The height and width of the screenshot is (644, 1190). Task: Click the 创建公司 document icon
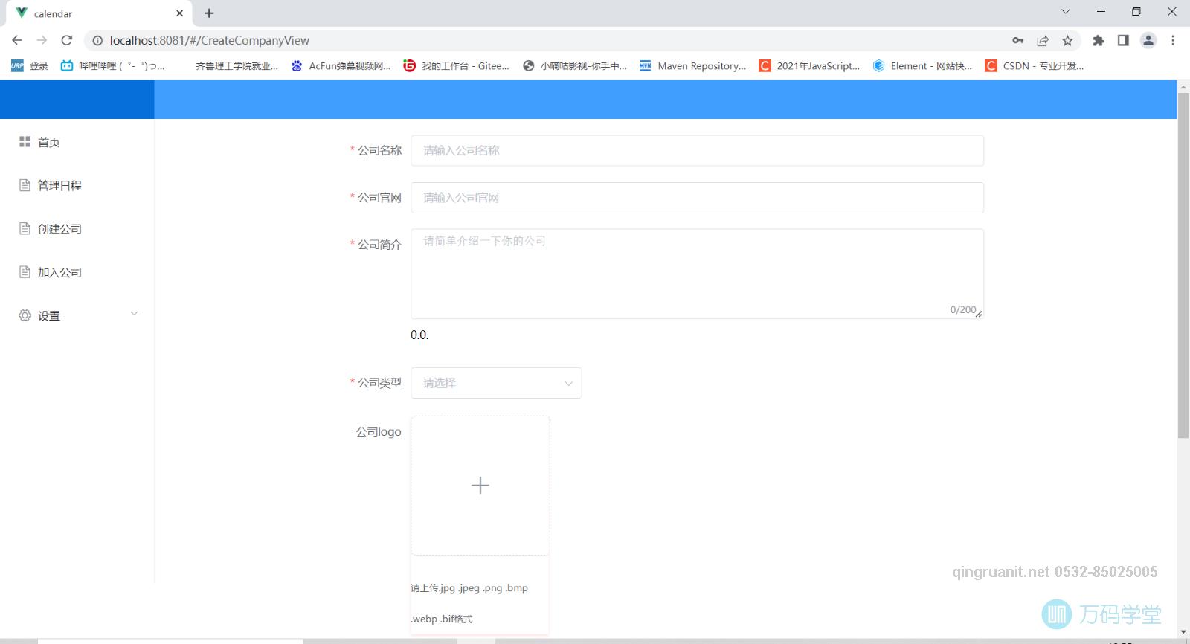coord(25,228)
